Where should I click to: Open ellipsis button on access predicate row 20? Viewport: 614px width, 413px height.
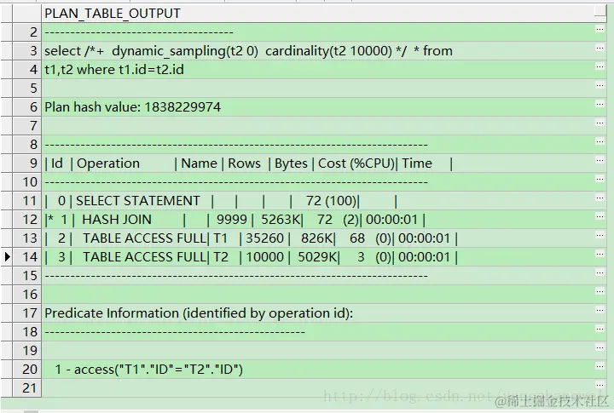pyautogui.click(x=600, y=367)
